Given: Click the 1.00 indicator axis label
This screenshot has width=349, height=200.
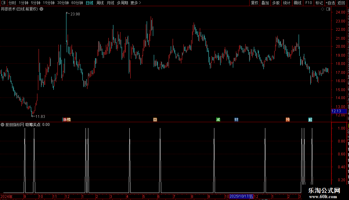Looking at the screenshot, I should pyautogui.click(x=341, y=128).
